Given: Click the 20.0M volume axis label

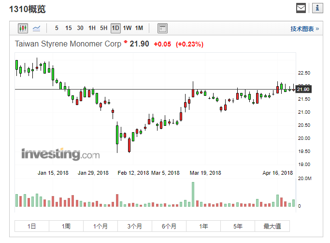Looking at the screenshot, I should pos(304,179).
